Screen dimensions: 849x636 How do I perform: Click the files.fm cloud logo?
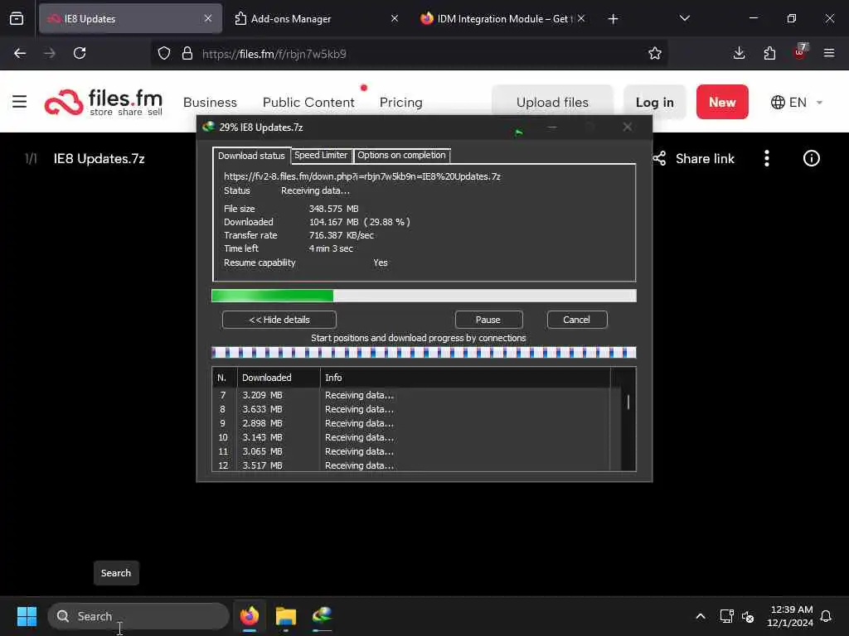[64, 102]
